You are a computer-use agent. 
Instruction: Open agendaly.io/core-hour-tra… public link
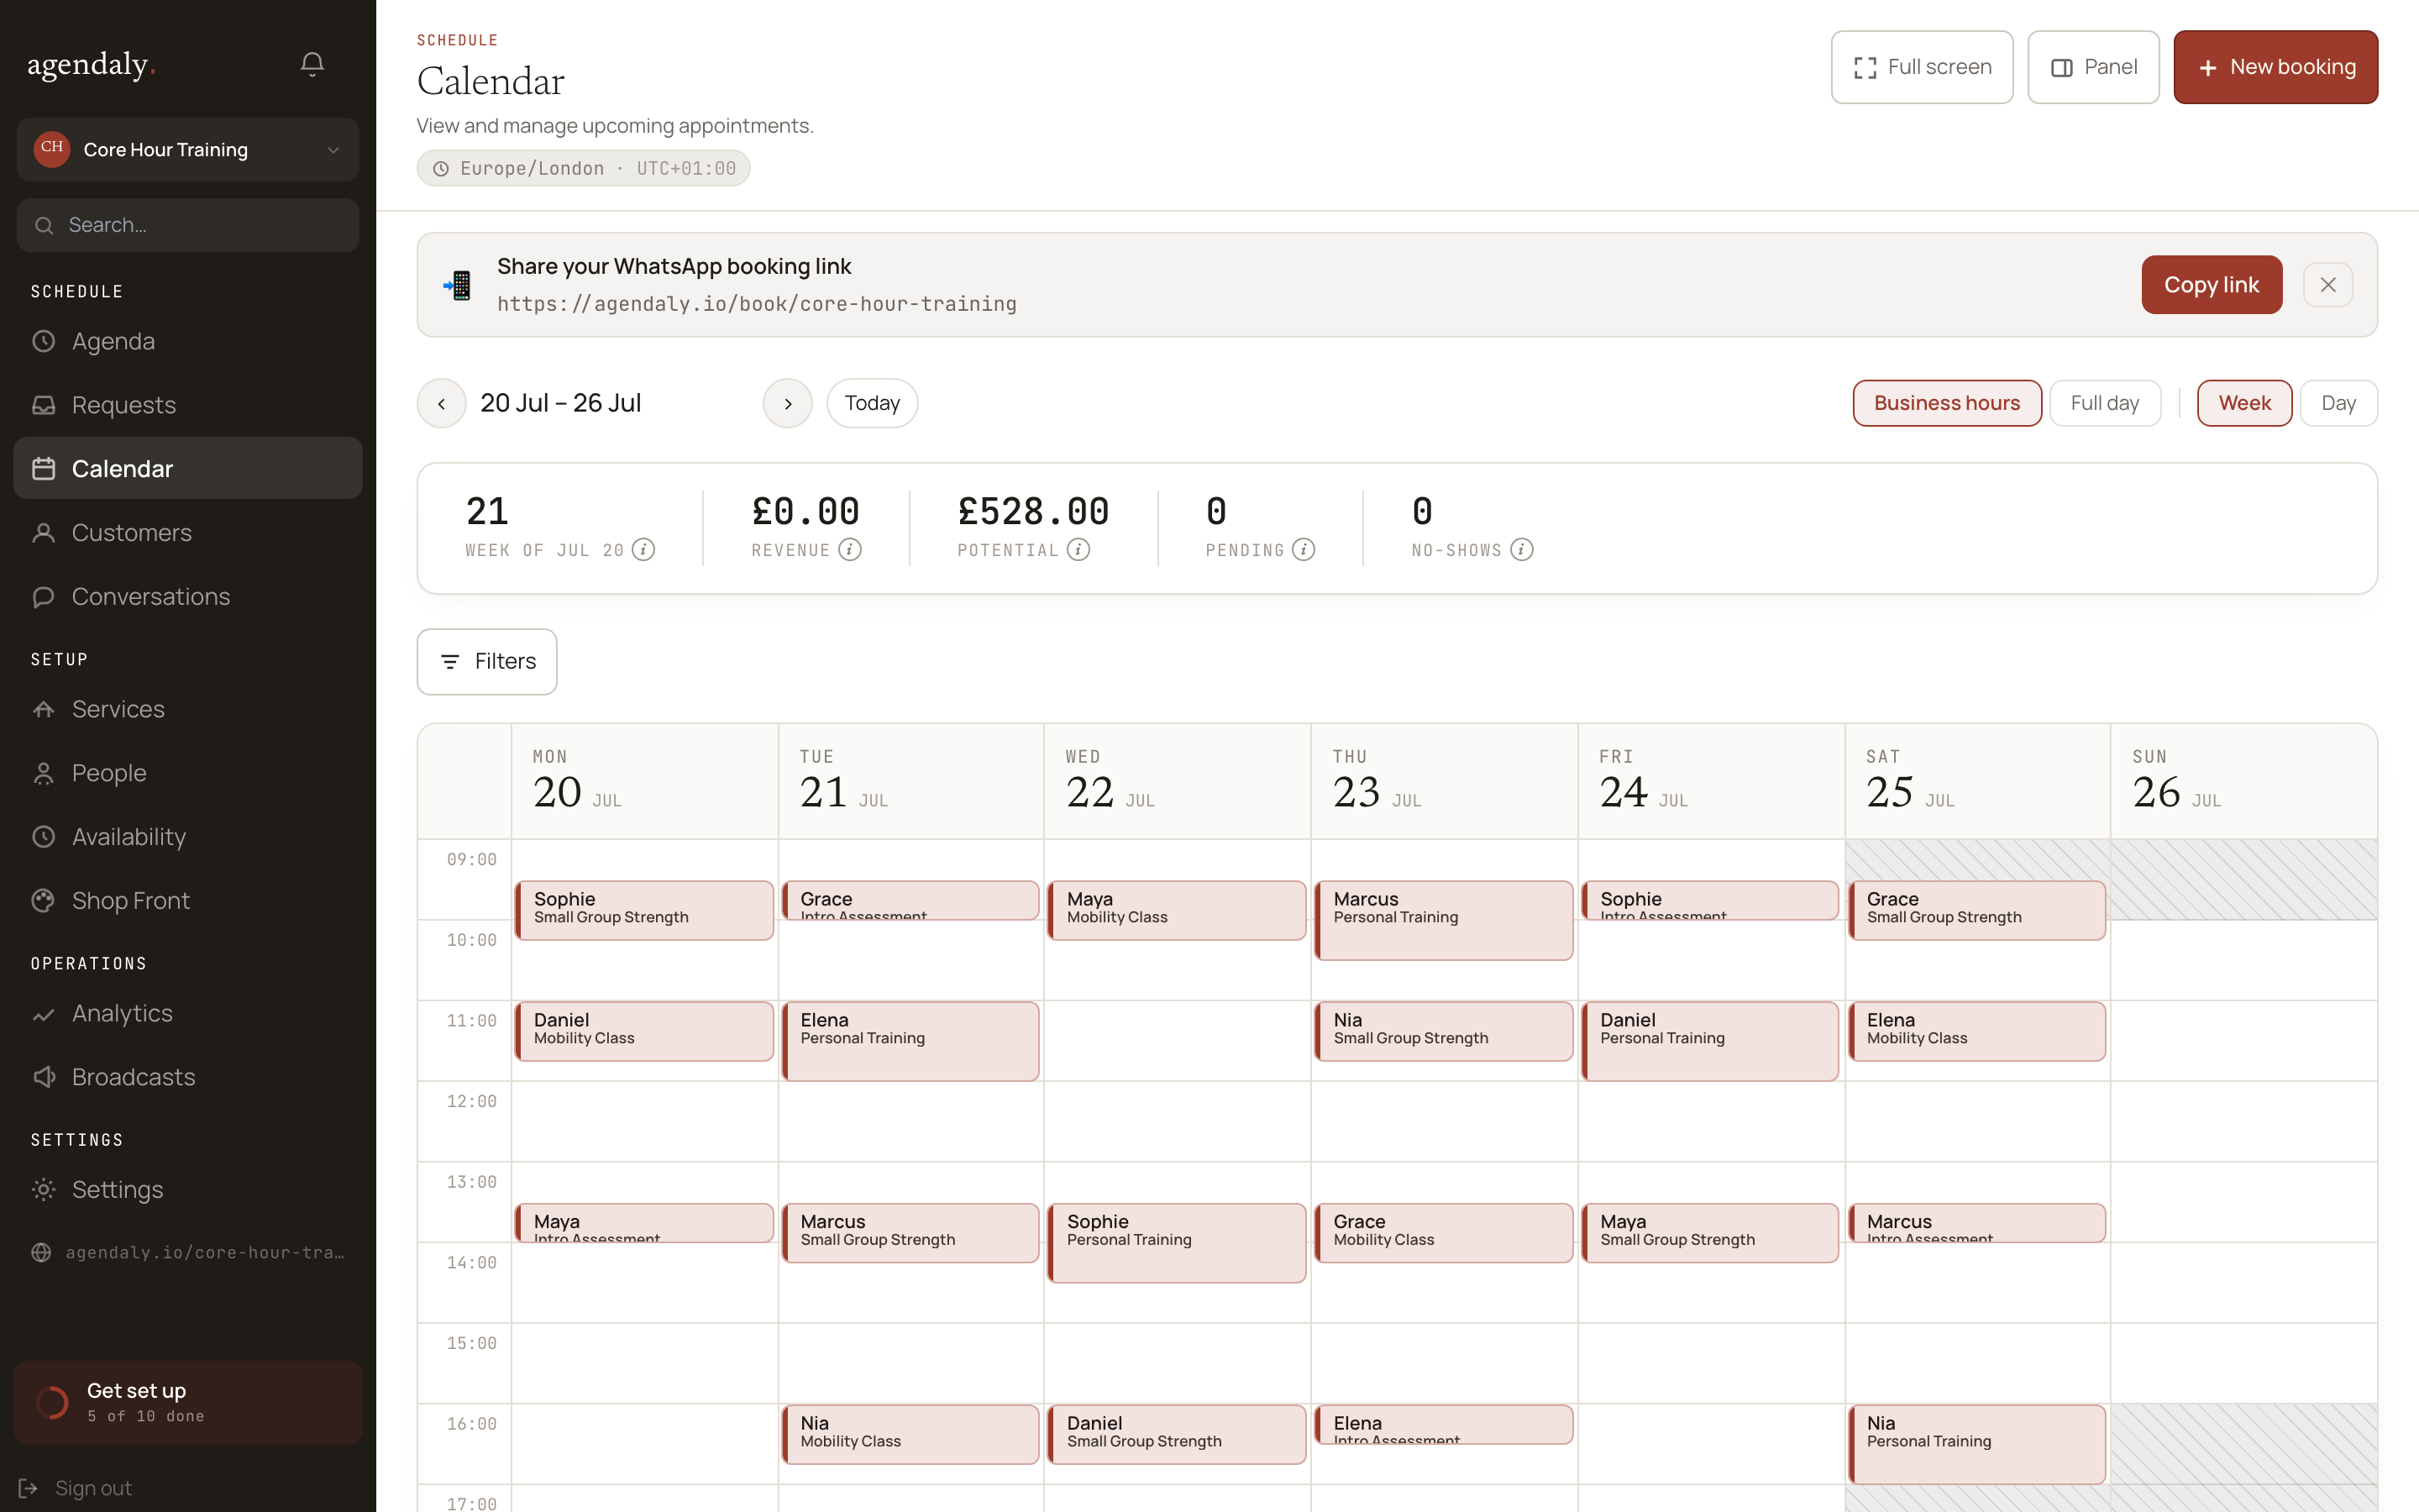click(x=188, y=1252)
